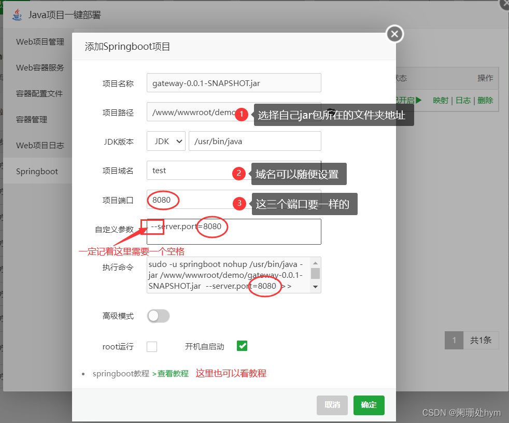
Task: Open Web项目管理 sidebar tab
Action: pos(40,41)
